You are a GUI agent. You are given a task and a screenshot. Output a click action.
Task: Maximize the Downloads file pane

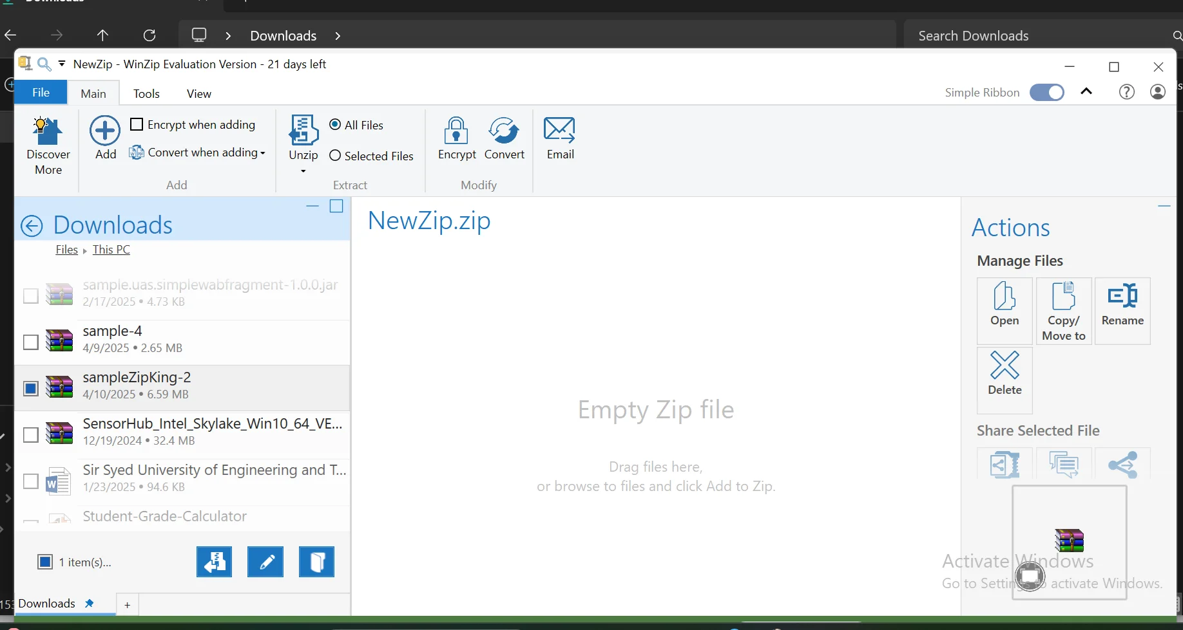[336, 206]
